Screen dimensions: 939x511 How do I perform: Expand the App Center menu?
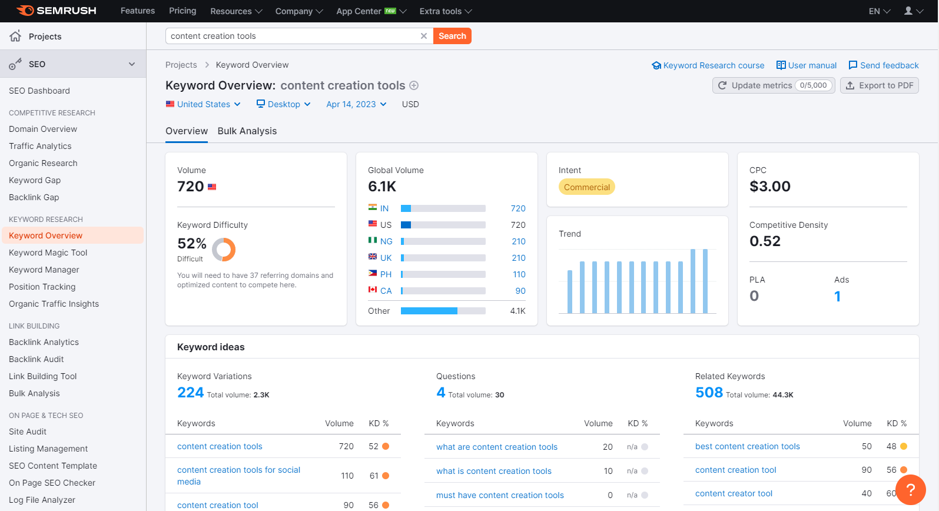point(371,11)
